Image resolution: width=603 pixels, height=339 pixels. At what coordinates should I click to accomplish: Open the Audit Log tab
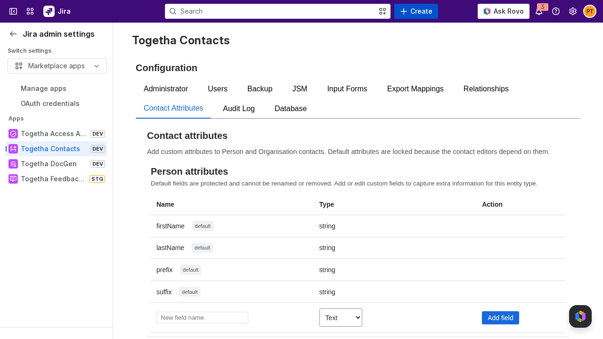point(239,108)
